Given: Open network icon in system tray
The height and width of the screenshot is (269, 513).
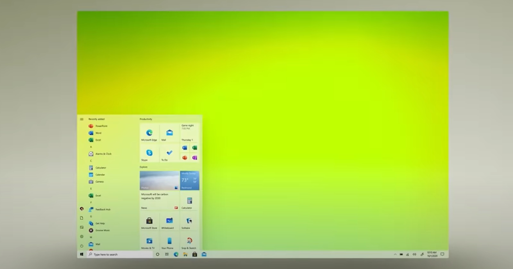Looking at the screenshot, I should coord(408,255).
